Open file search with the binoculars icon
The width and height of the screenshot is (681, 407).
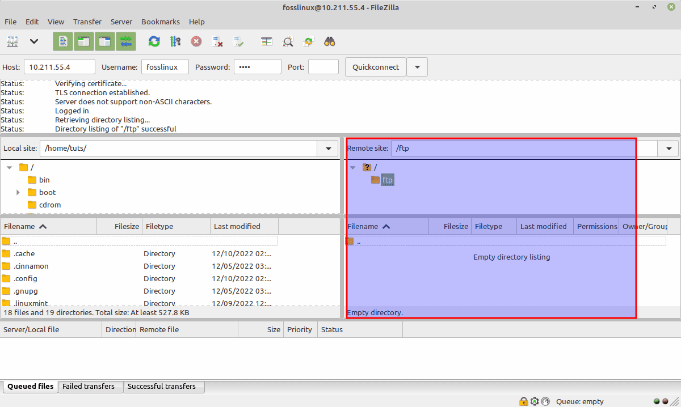click(328, 41)
